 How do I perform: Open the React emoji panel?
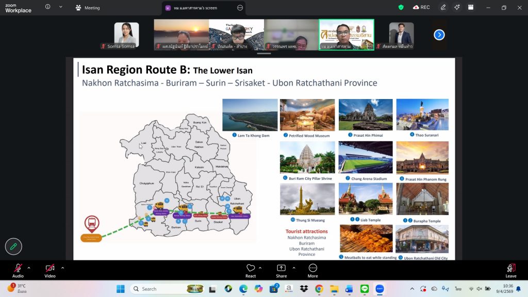(x=251, y=270)
